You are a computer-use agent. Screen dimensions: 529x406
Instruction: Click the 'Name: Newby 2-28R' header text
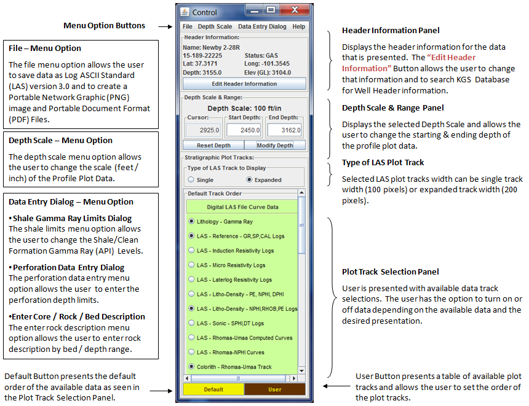pyautogui.click(x=211, y=47)
